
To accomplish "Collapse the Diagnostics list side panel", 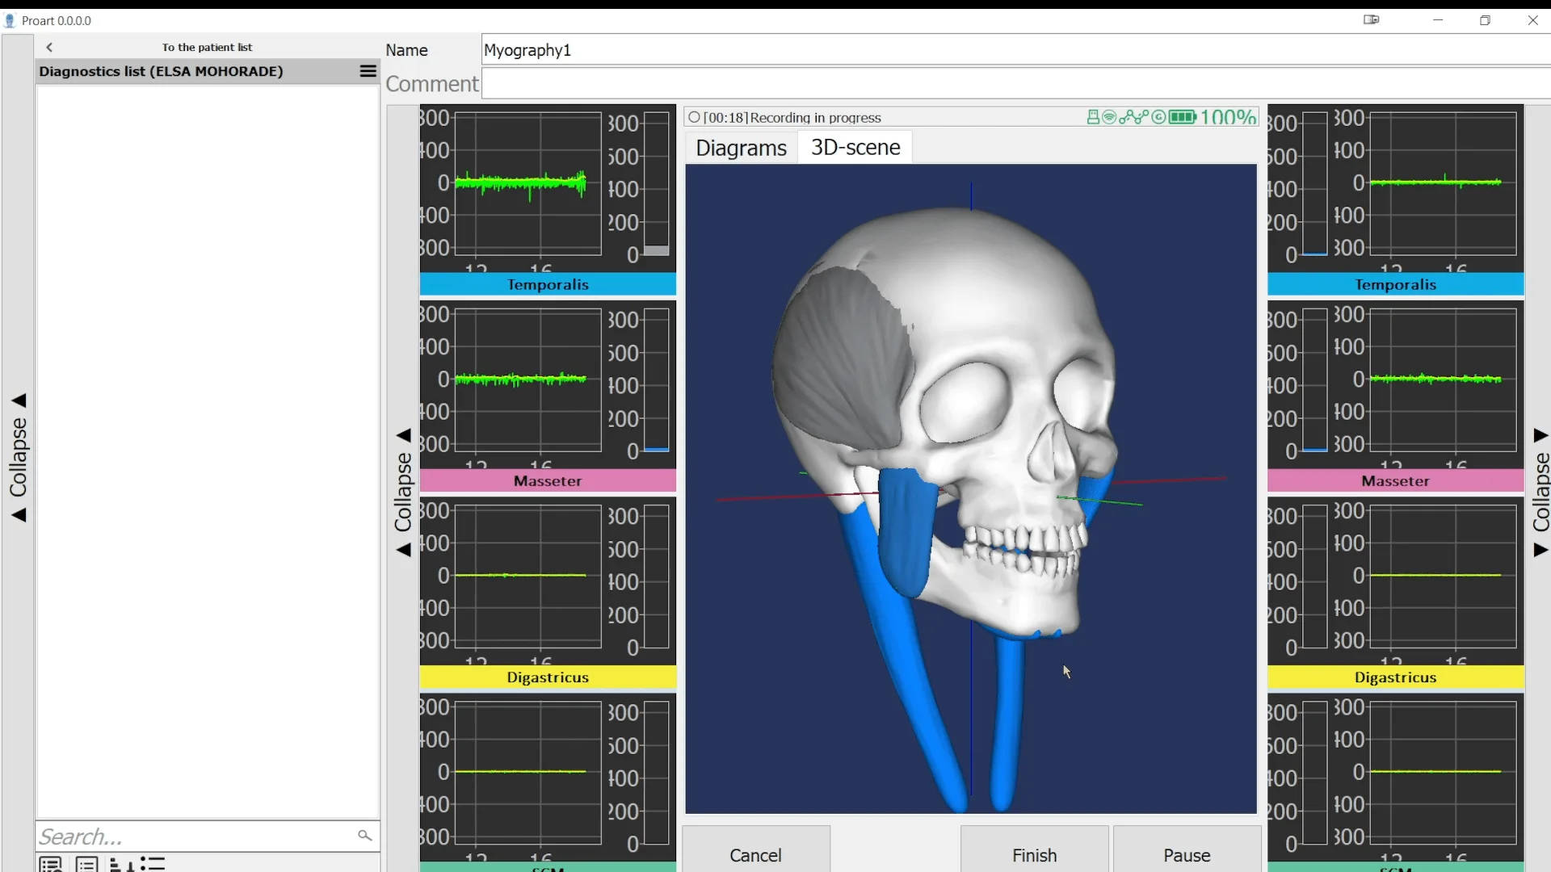I will pos(18,457).
